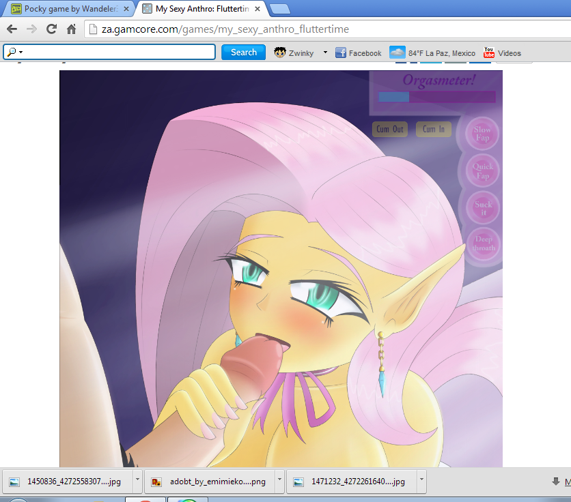Close the Pocky game tab
This screenshot has width=571, height=502.
point(126,9)
